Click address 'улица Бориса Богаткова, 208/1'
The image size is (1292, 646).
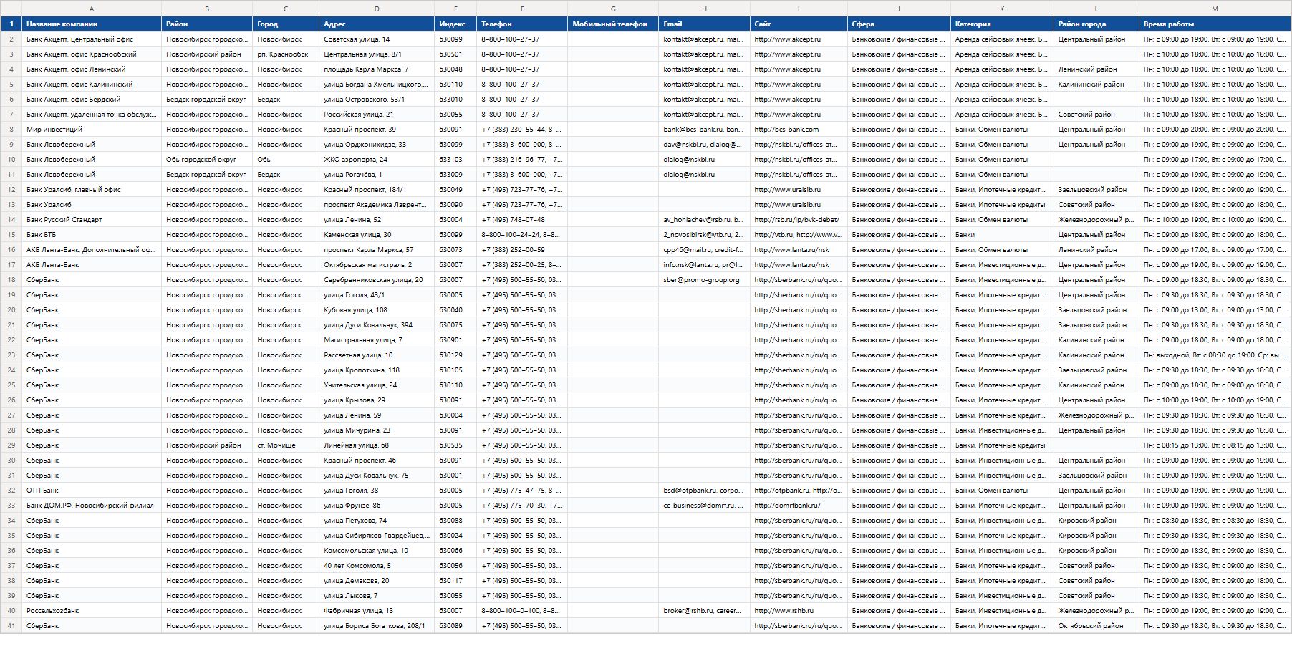pyautogui.click(x=377, y=626)
